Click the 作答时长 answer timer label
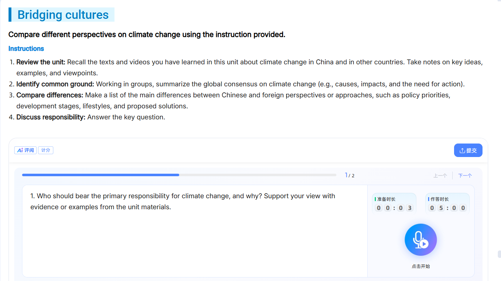Screen dimensions: 501x281 coord(439,199)
